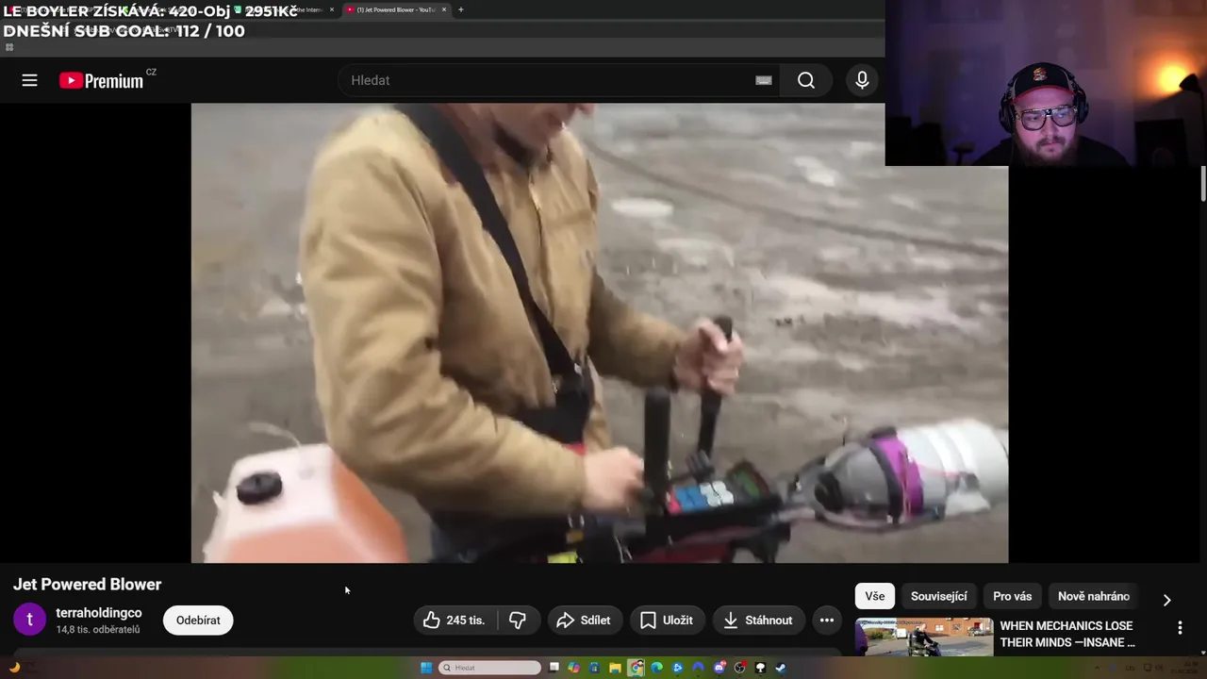Select the Vše filter chip
Screen dimensions: 1207x679
(875, 596)
